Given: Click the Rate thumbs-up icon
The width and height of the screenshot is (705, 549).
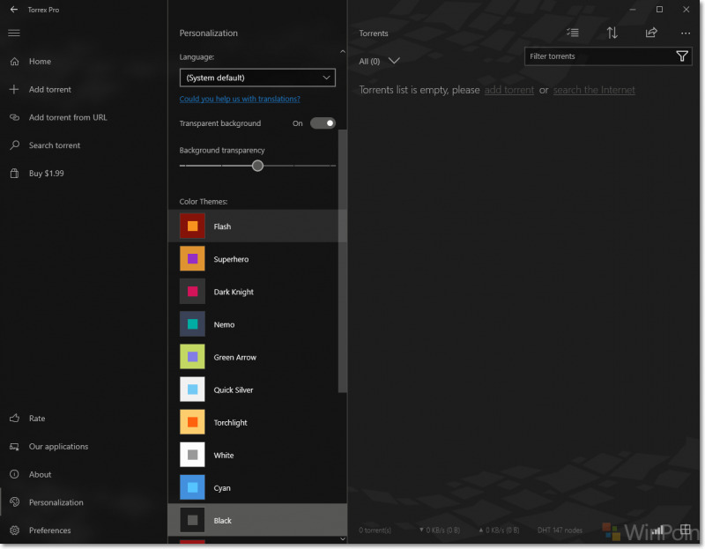Looking at the screenshot, I should (x=14, y=419).
